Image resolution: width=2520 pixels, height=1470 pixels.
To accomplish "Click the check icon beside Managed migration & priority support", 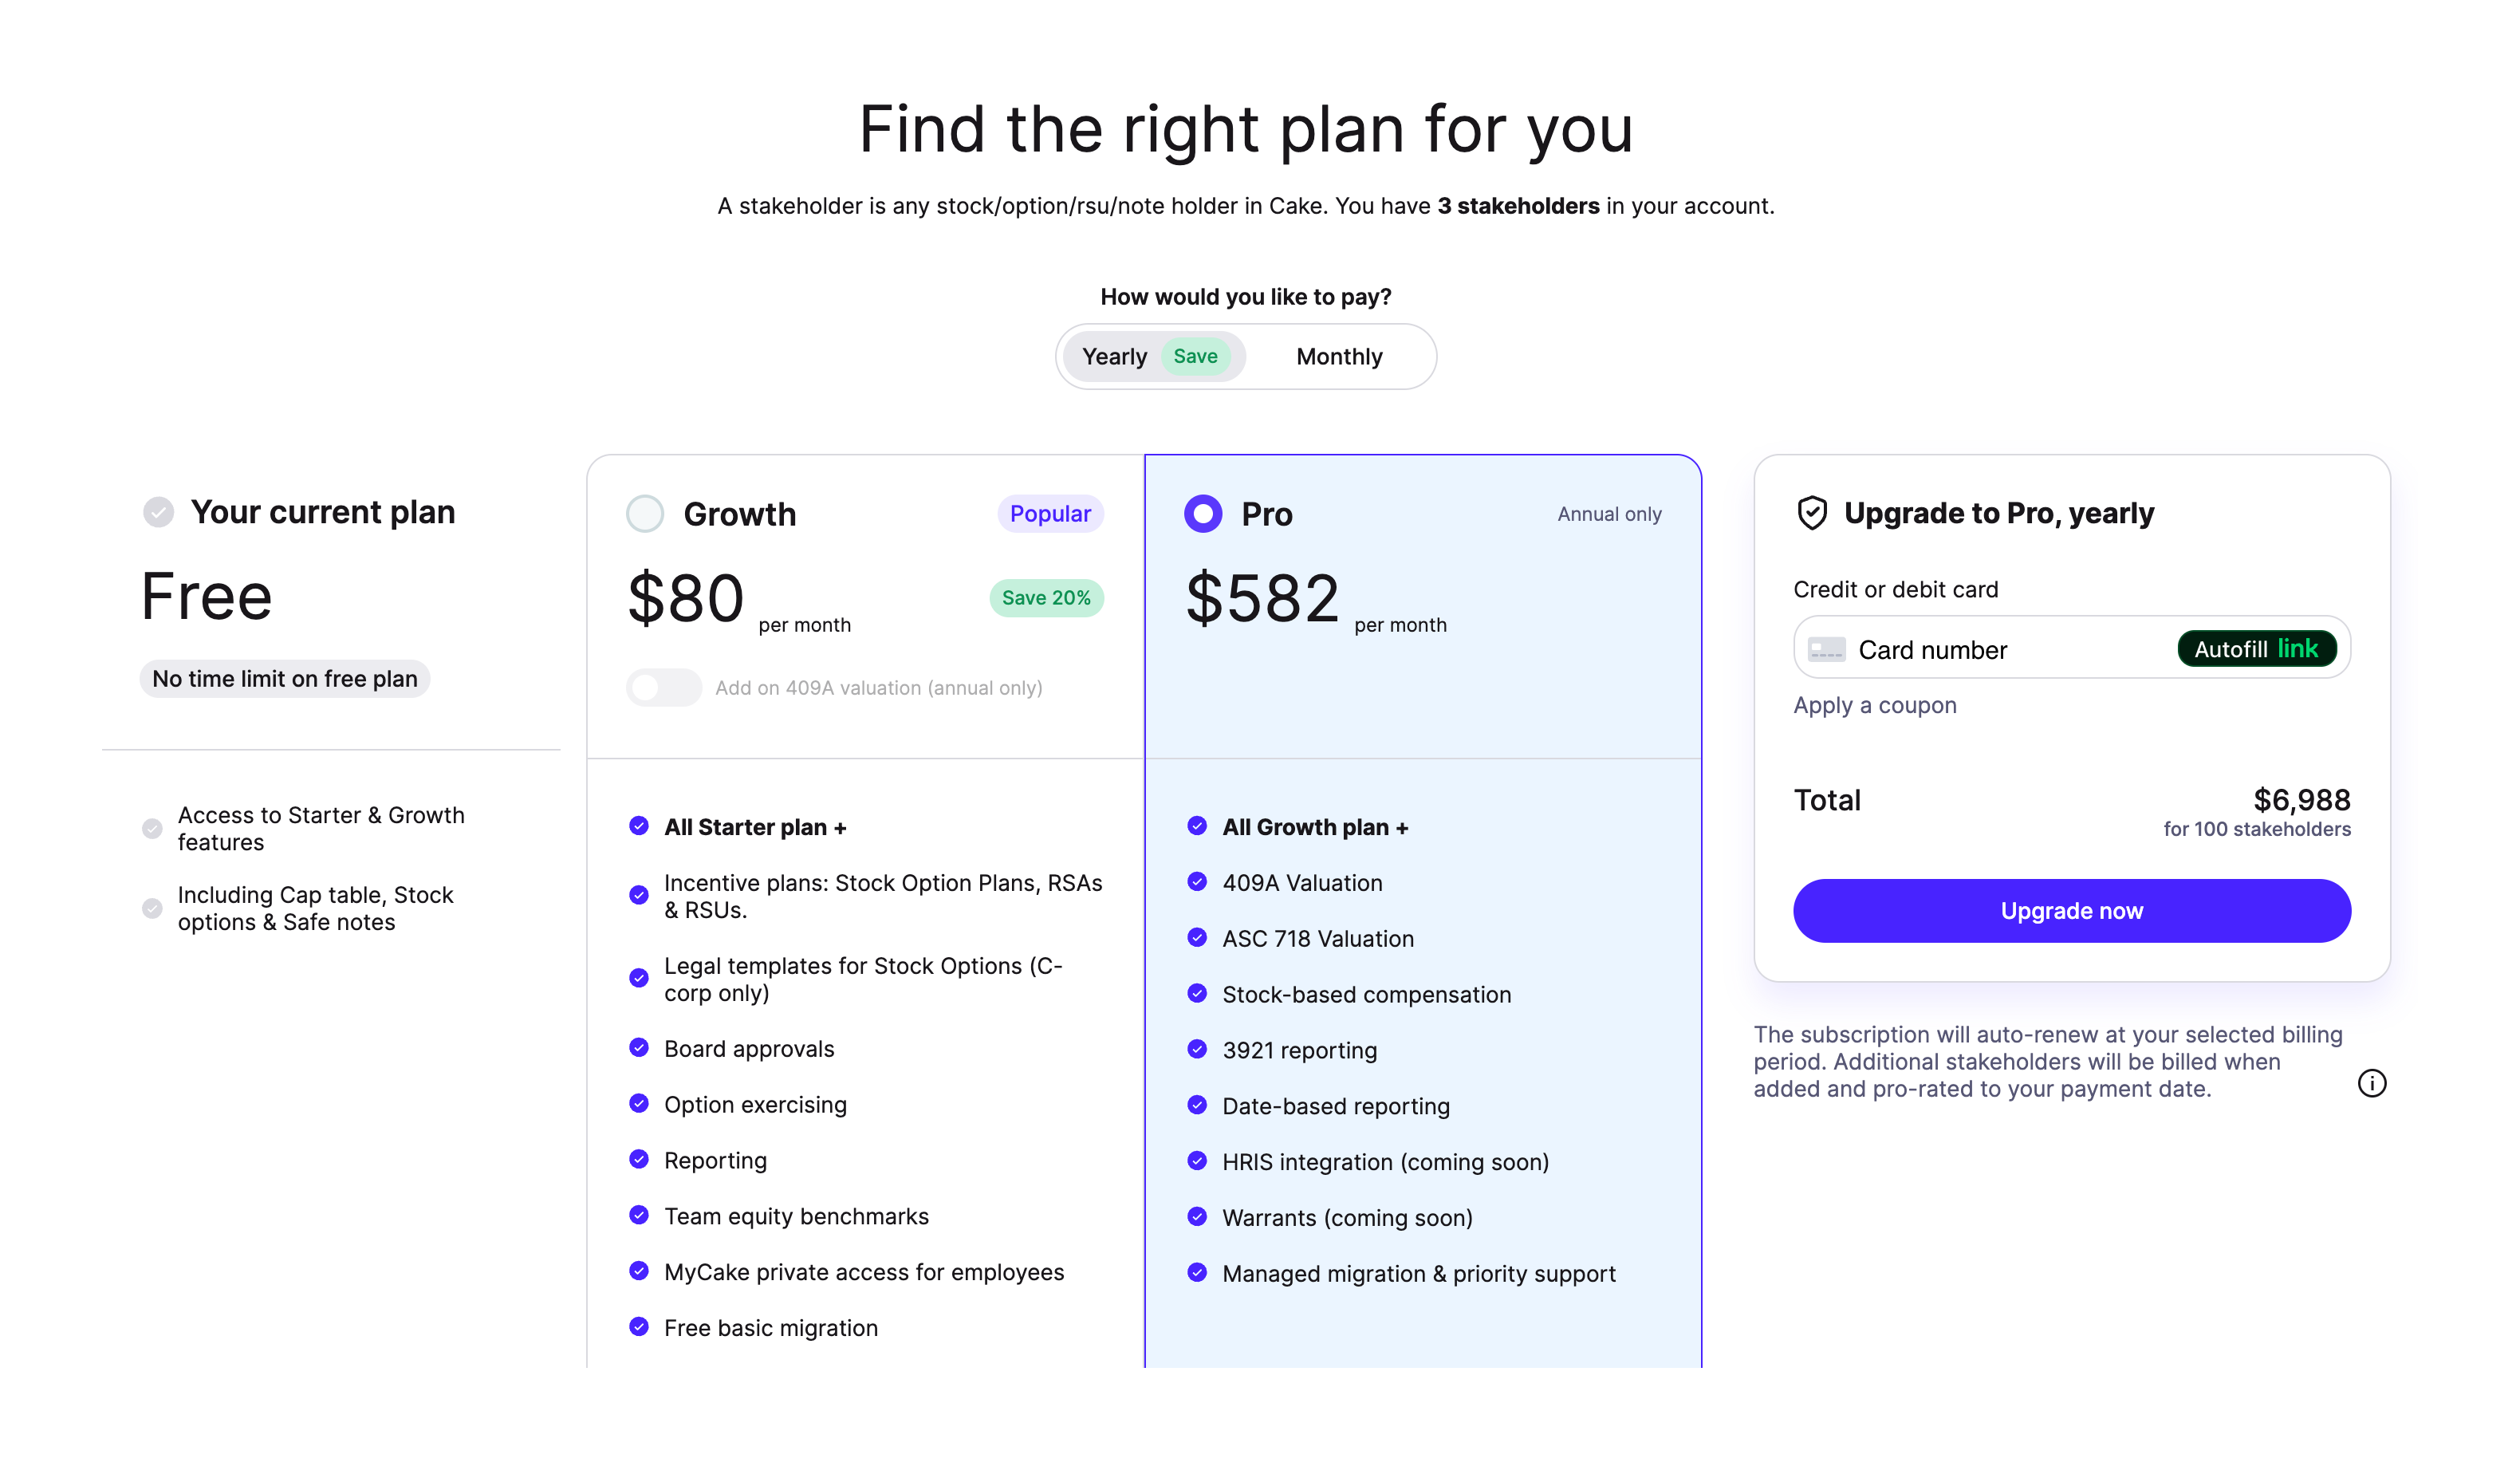I will coord(1196,1273).
